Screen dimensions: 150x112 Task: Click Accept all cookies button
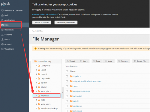point(42,23)
